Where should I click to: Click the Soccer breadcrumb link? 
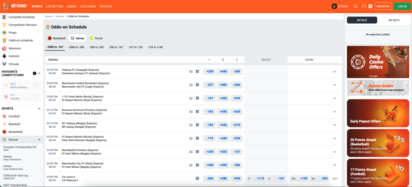point(60,16)
